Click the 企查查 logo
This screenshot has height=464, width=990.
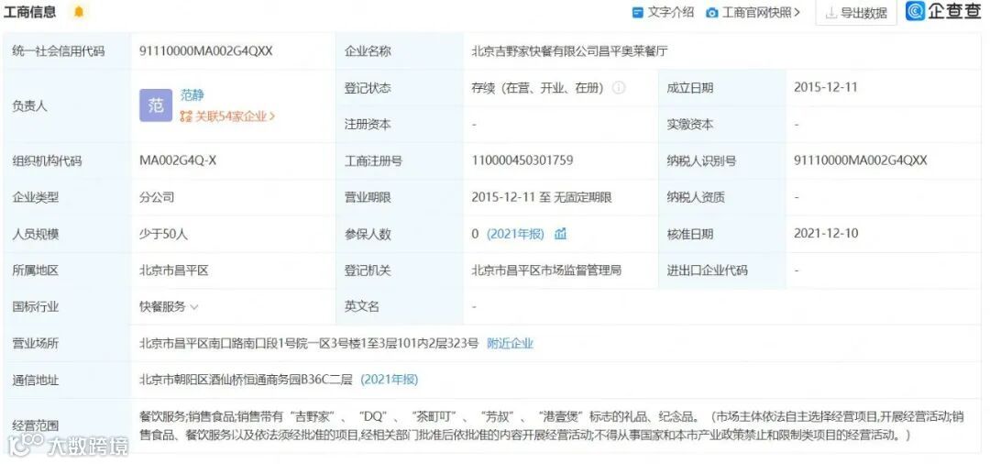pos(943,11)
